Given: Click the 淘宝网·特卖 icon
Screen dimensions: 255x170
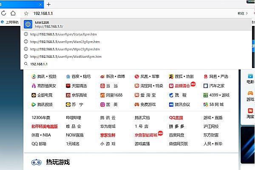Looking at the screenshot, I should tap(137, 86).
